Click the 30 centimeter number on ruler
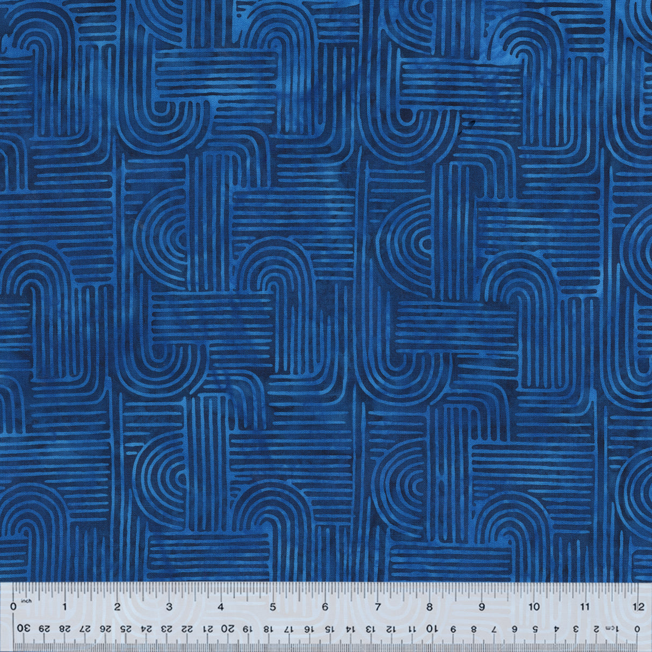This screenshot has width=652, height=652. 23,628
